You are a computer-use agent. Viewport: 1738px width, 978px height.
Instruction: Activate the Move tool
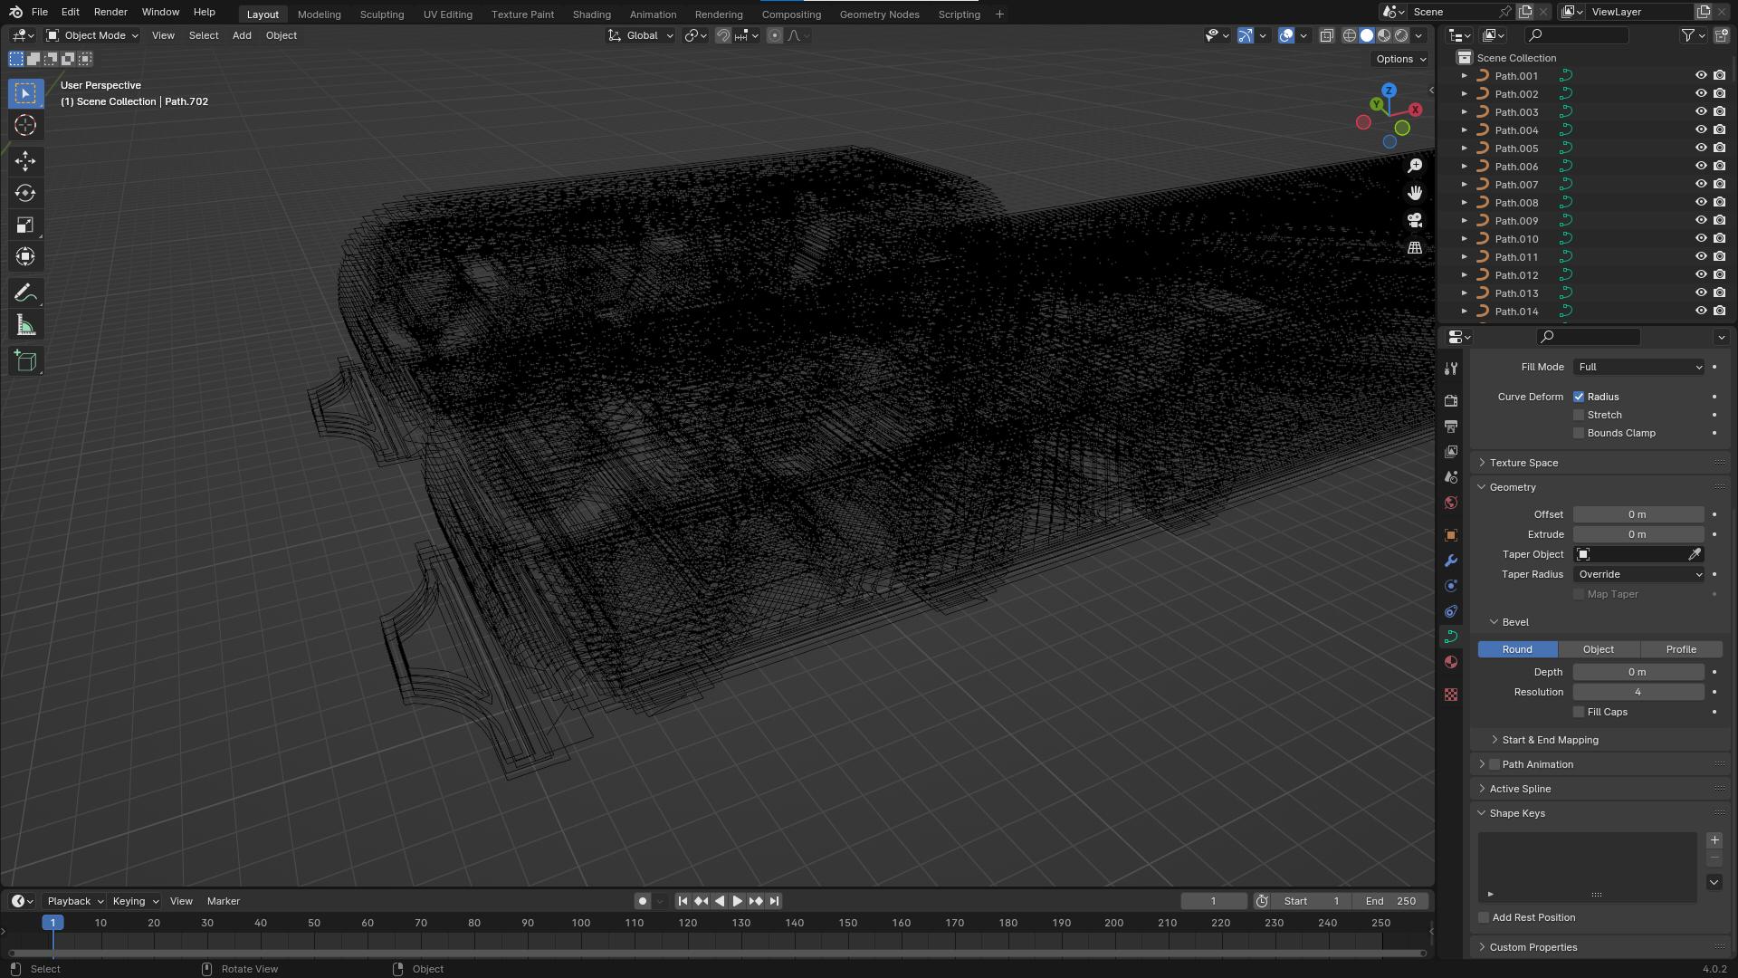click(25, 161)
